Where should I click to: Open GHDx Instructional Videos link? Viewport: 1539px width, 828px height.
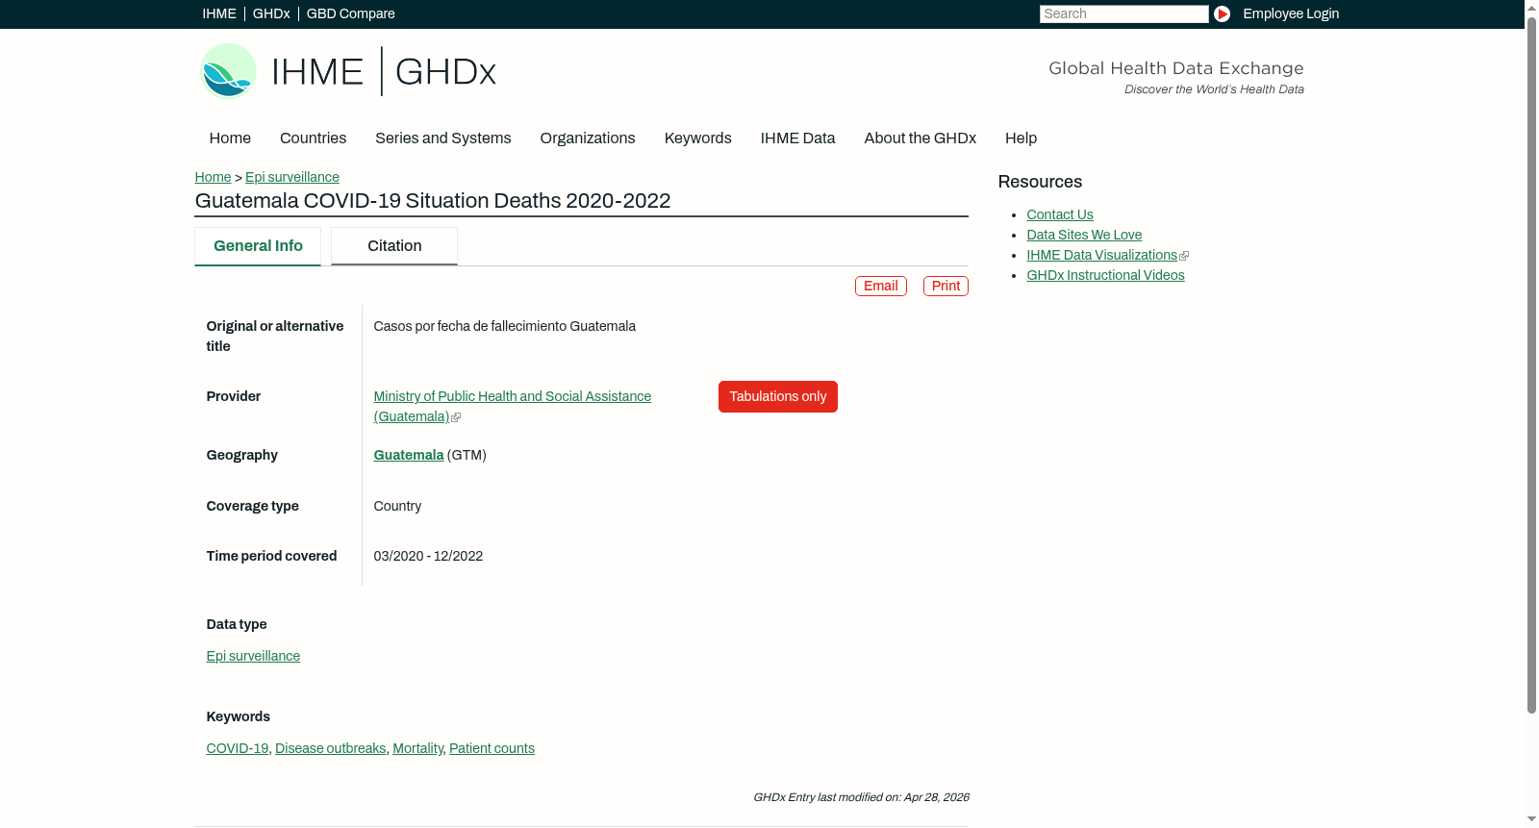[1105, 275]
